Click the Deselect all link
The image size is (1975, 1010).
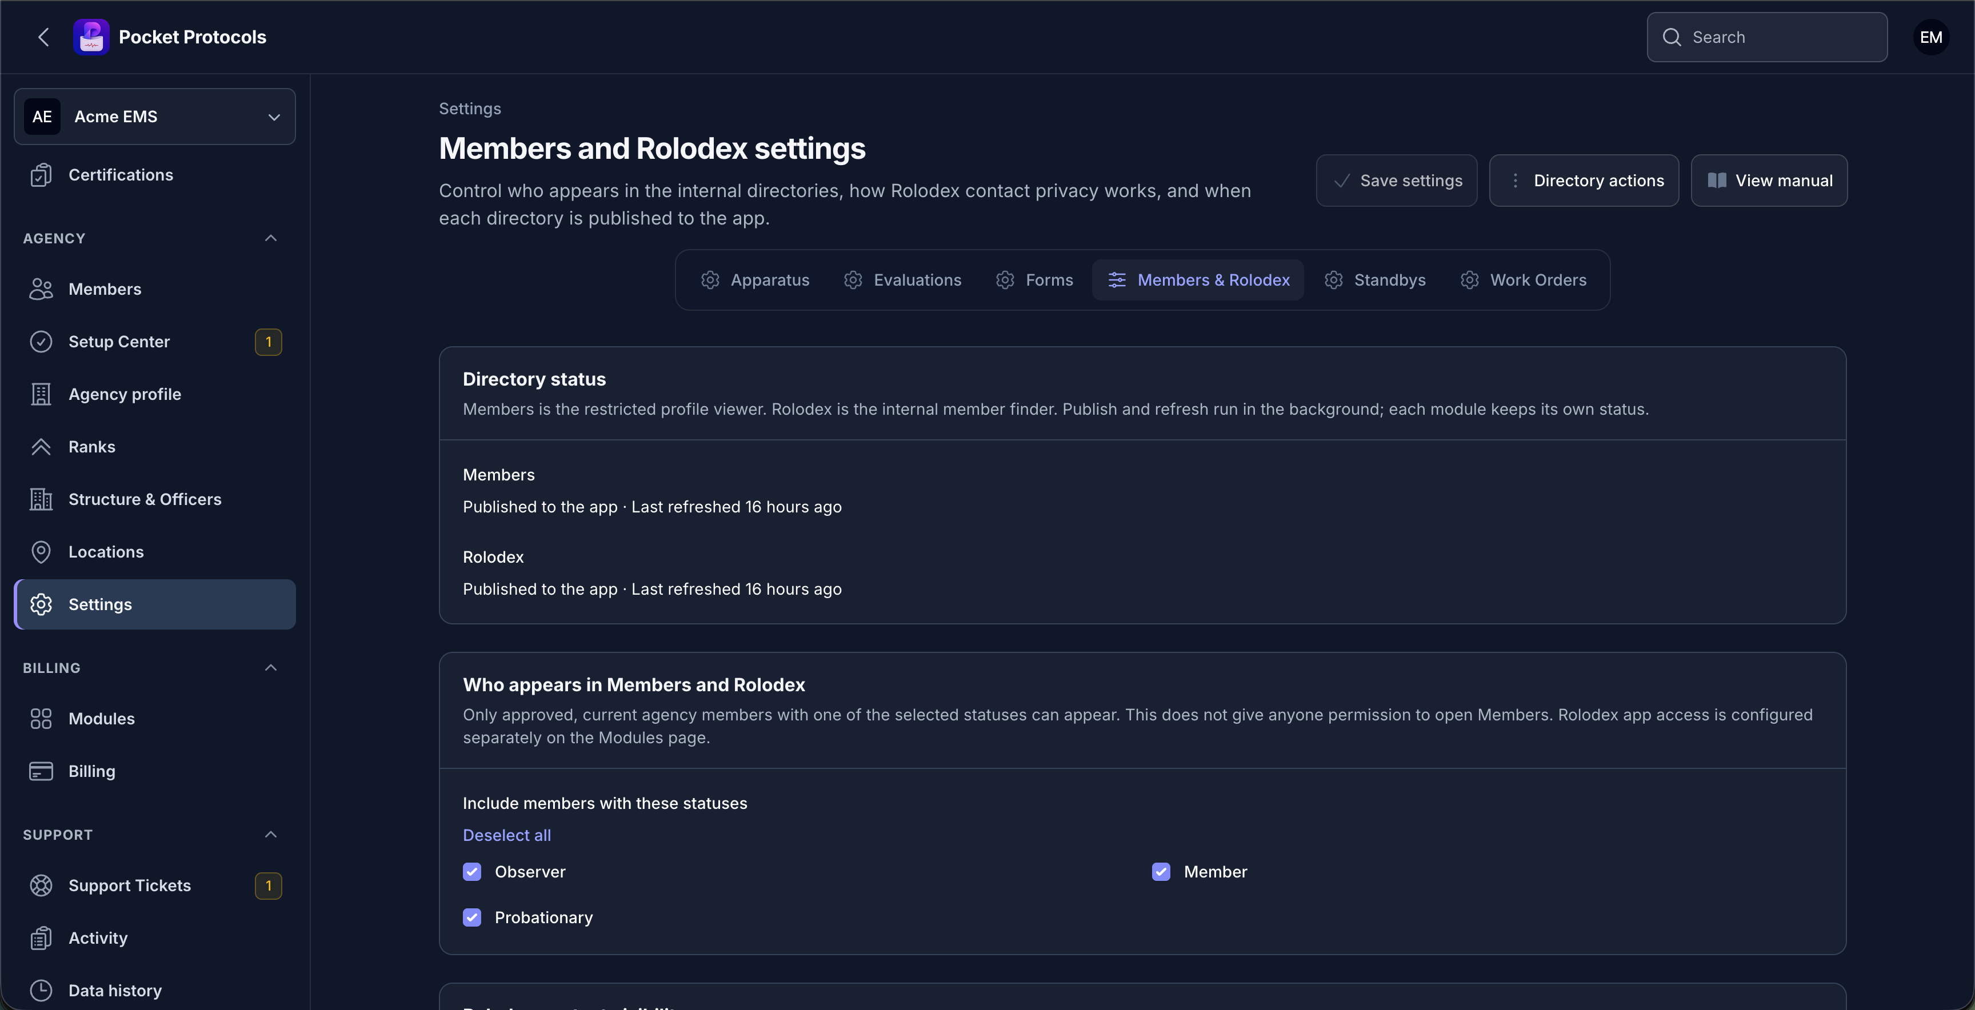point(507,835)
